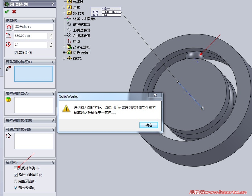This screenshot has width=252, height=196.
Task: Toggle the 等间距(E) checkbox
Action: coord(16,53)
